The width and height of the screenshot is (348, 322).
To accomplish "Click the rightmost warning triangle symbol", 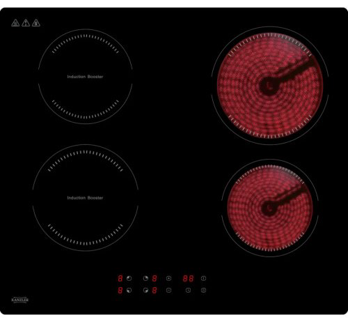I will (x=36, y=23).
